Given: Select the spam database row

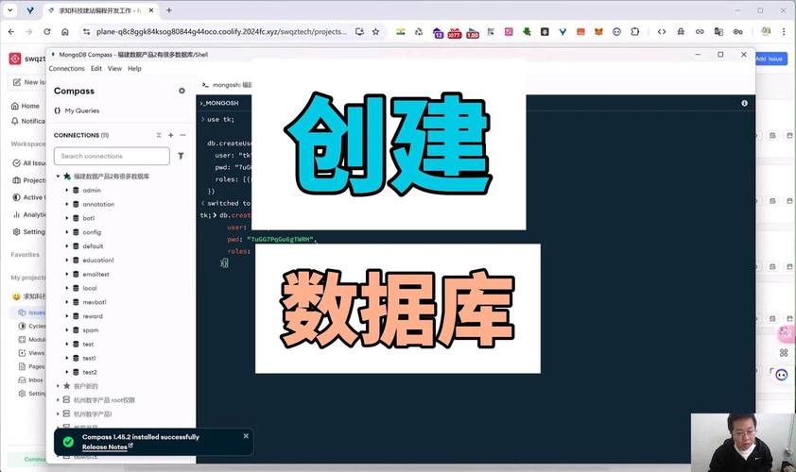Looking at the screenshot, I should tap(121, 330).
